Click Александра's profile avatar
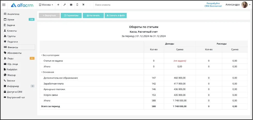The height and width of the screenshot is (120, 253). click(244, 5)
